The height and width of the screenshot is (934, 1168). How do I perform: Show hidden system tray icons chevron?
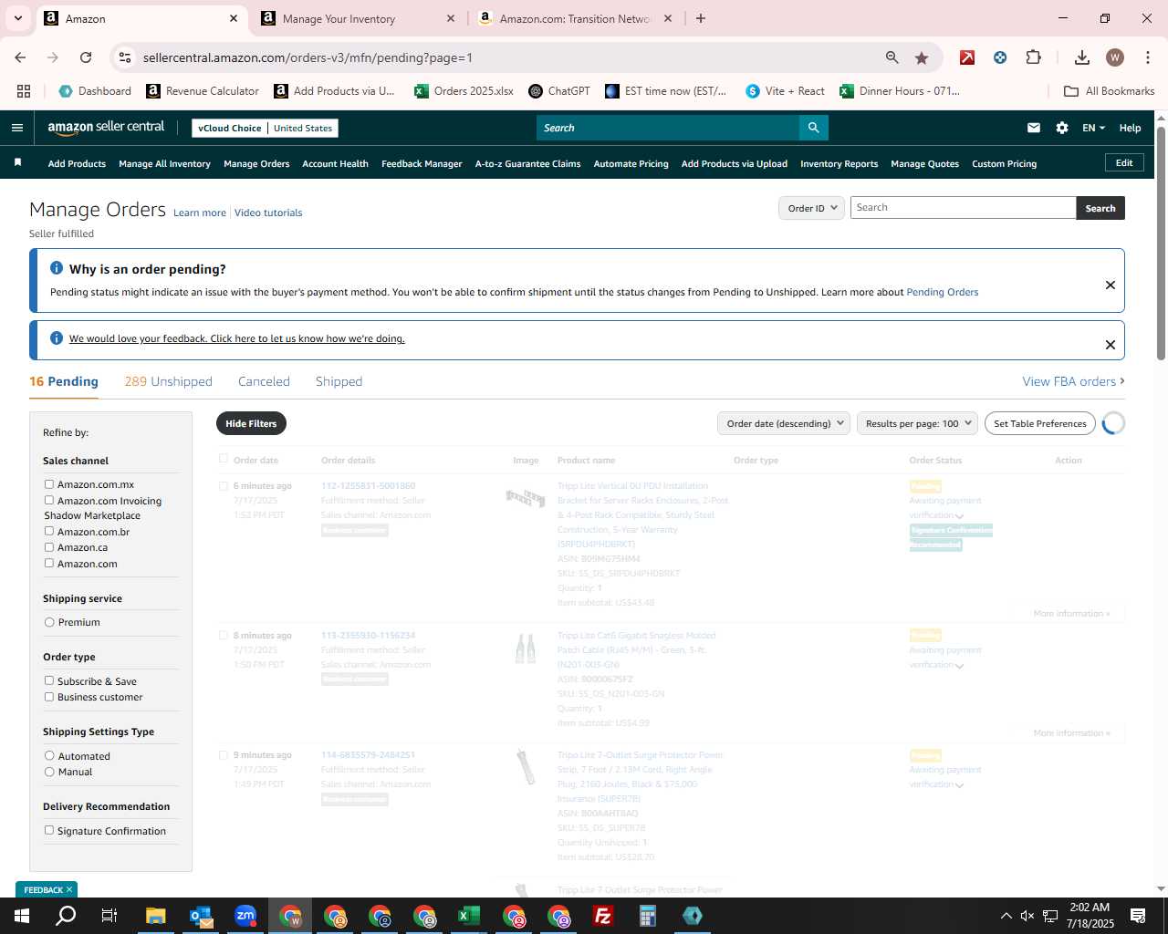[1006, 916]
